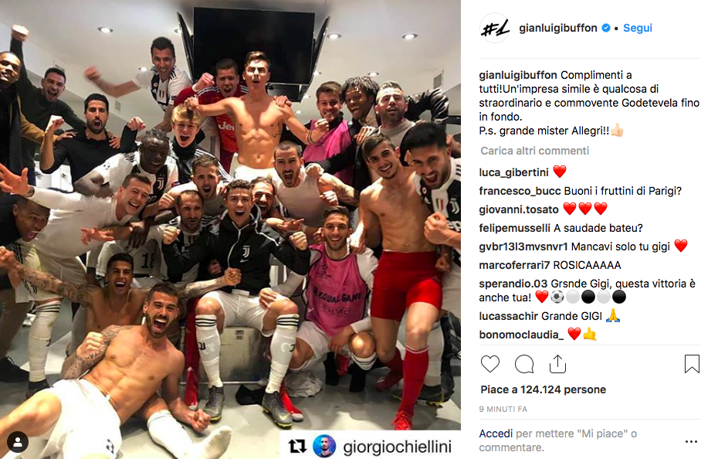Click the celebration team photo
This screenshot has width=718, height=459.
pyautogui.click(x=230, y=229)
